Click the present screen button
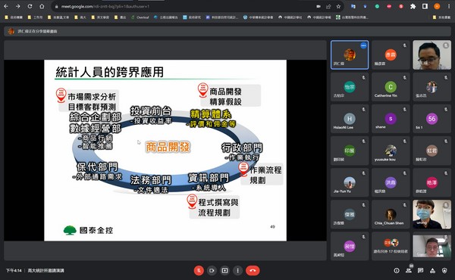The image size is (455, 280). (224, 270)
